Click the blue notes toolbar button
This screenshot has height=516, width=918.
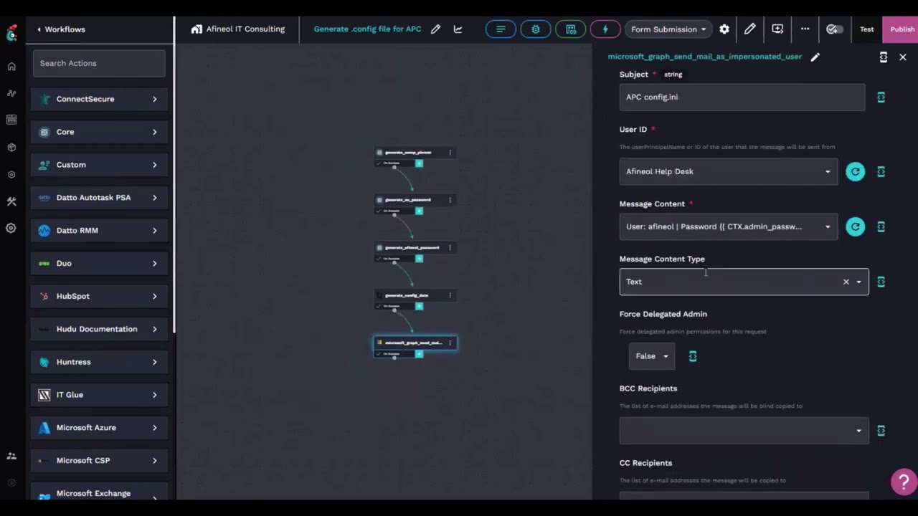(501, 29)
